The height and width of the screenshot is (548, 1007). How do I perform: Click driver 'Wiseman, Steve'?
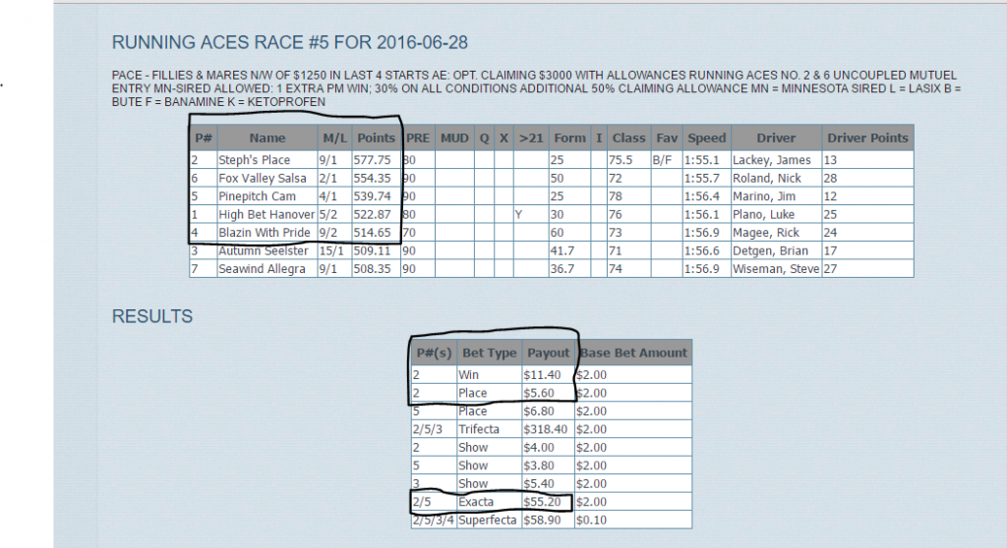click(776, 269)
